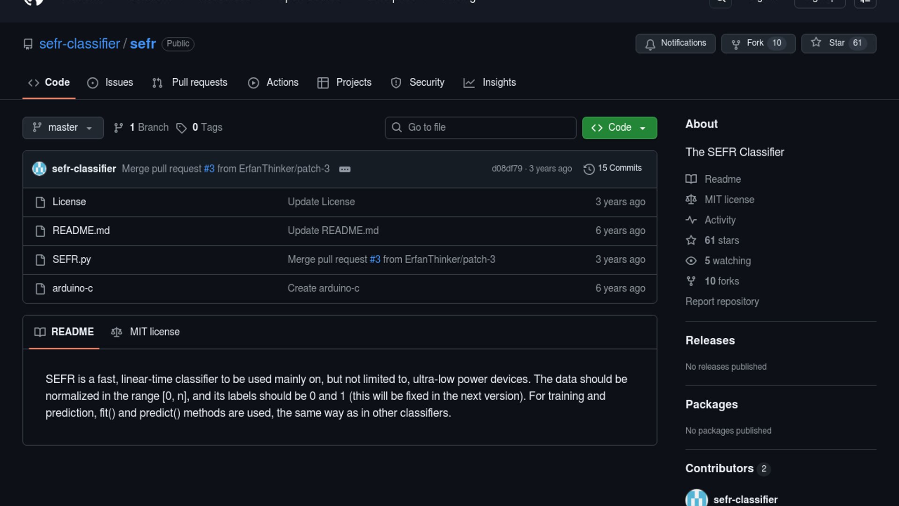Click the star icon next to 61 stars

click(691, 240)
